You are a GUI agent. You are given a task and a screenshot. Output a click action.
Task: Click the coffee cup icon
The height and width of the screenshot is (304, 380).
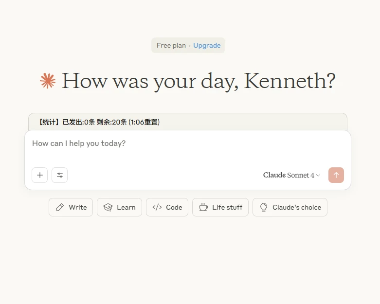203,207
